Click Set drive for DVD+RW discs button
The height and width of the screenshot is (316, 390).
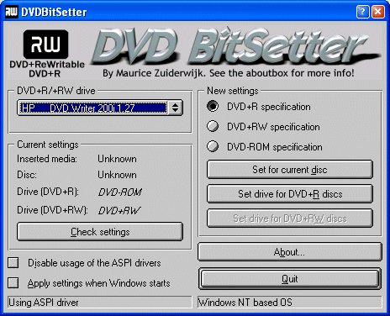click(290, 219)
